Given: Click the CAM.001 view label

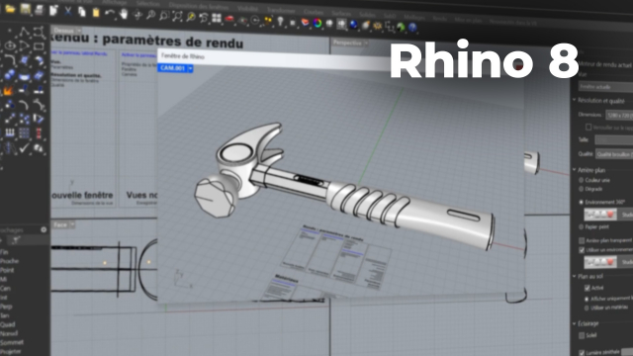Looking at the screenshot, I should click(172, 68).
